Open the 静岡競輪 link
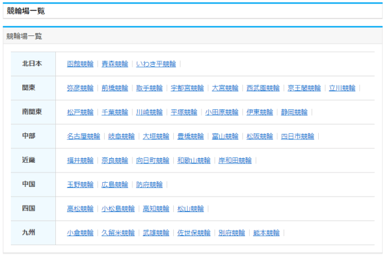 294,112
